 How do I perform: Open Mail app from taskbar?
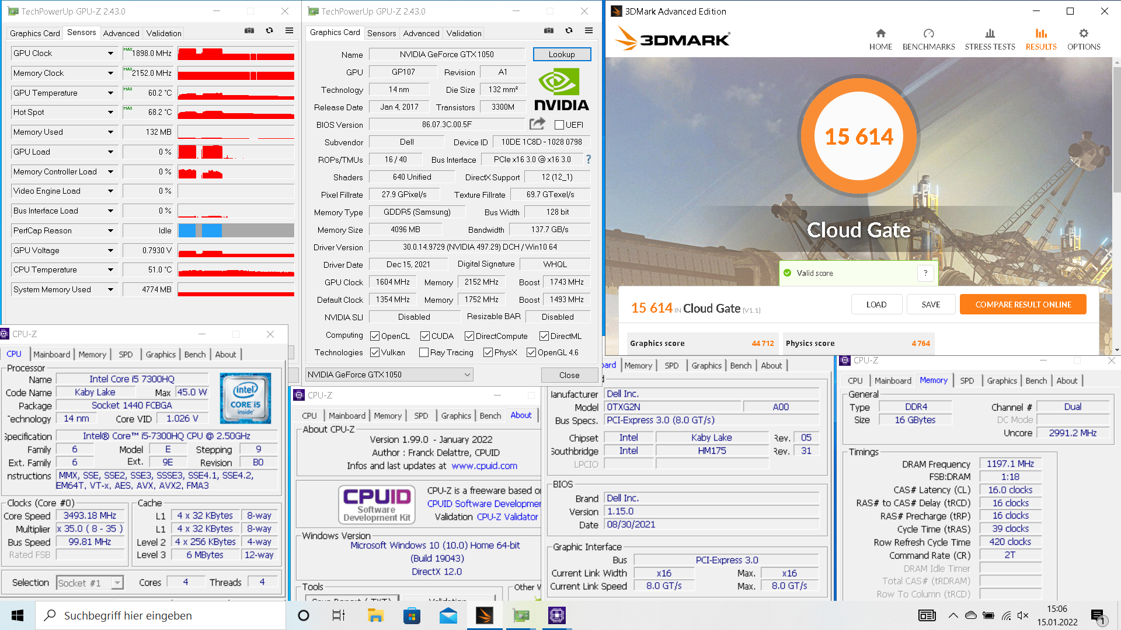point(448,615)
